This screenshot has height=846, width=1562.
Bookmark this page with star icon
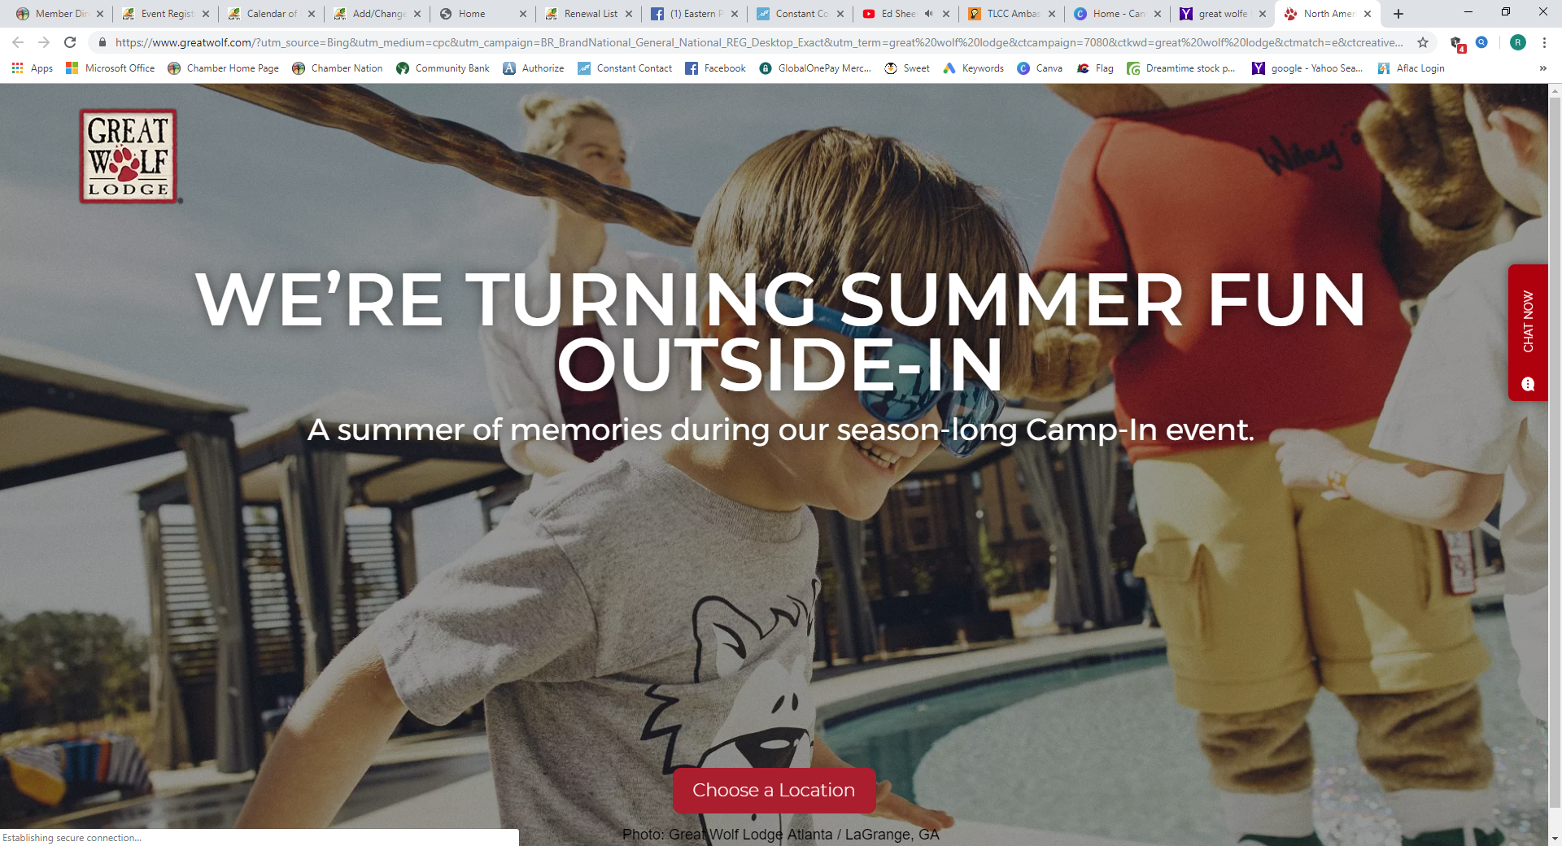[x=1423, y=42]
